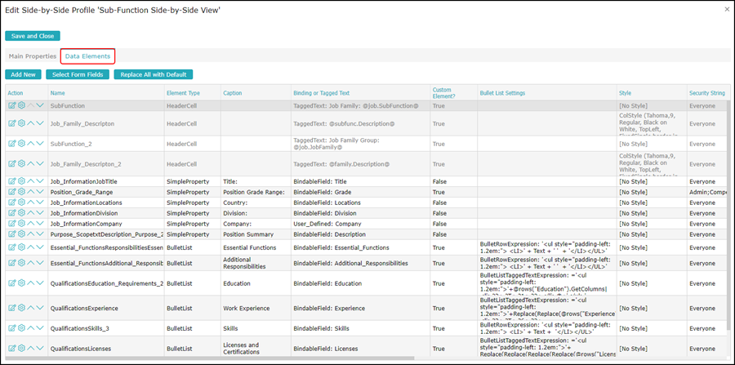Viewport: 735px width, 365px height.
Task: Open gear settings for Job_Family_Descripton row
Action: coord(21,123)
